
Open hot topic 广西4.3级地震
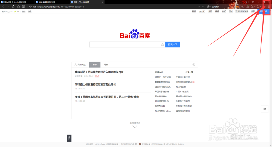[182, 92]
